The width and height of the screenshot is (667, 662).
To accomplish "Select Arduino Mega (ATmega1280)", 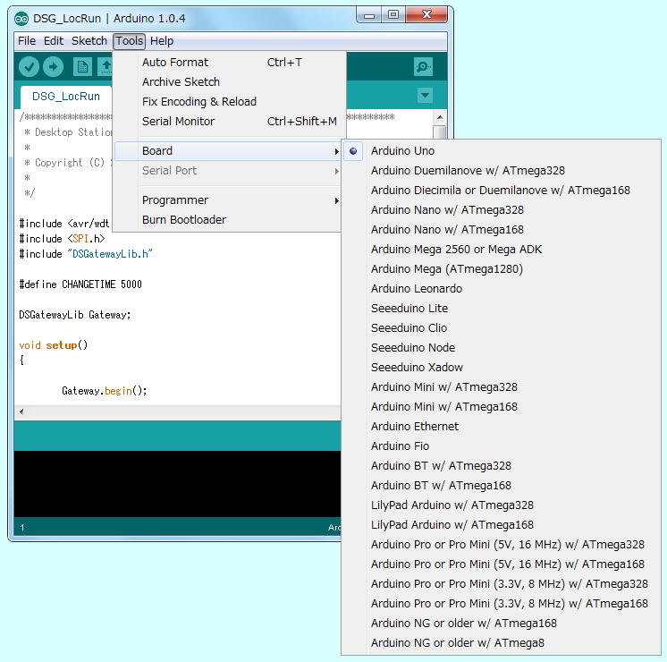I will tap(501, 269).
